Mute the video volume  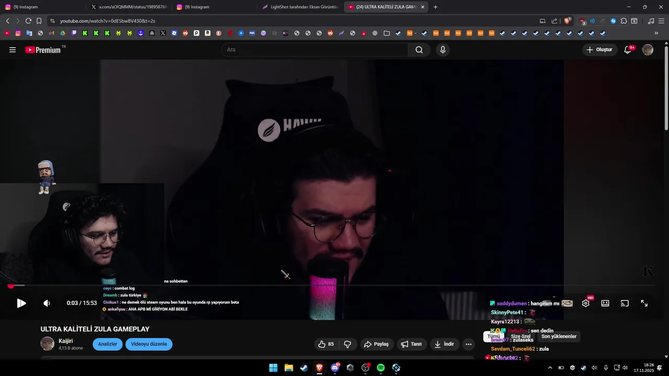click(x=47, y=303)
